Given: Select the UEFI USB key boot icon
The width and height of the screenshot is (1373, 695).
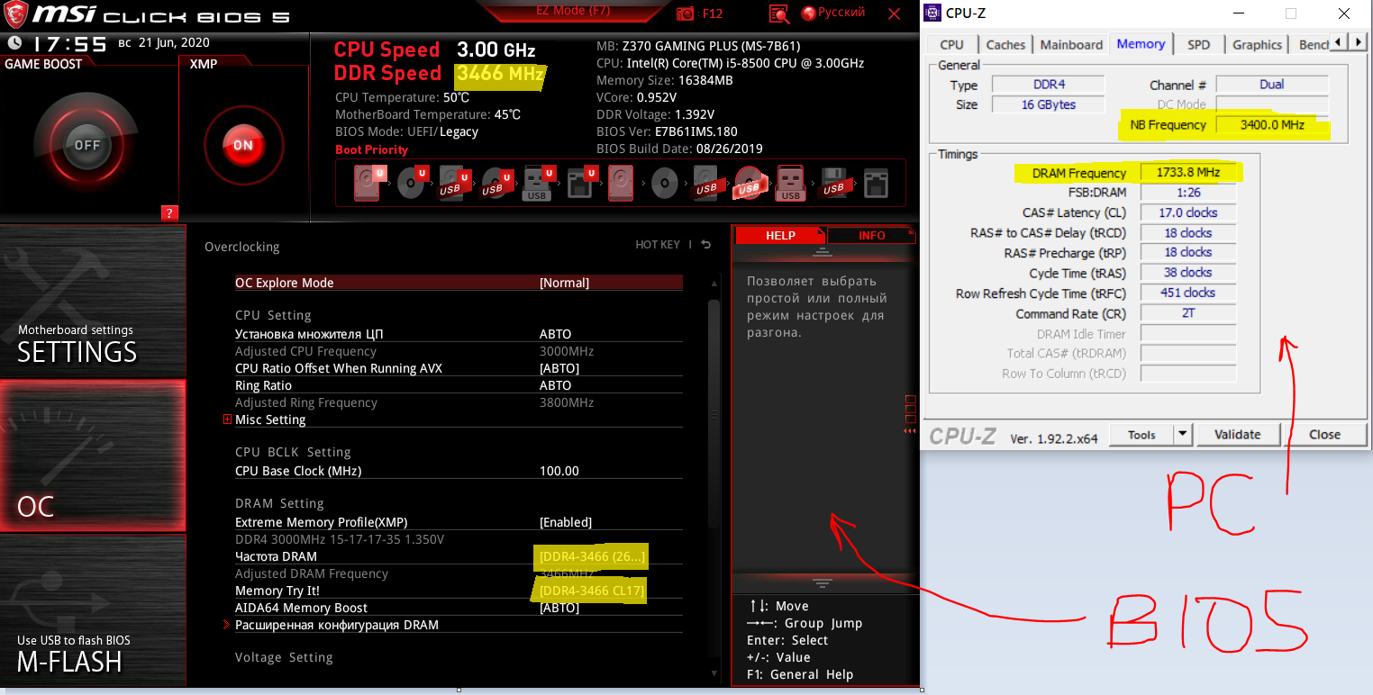Looking at the screenshot, I should (538, 183).
